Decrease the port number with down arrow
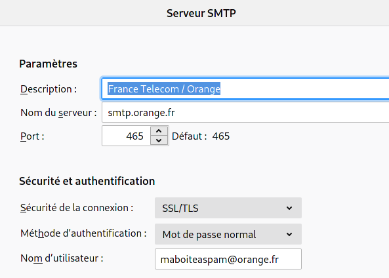This screenshot has width=389, height=278. coord(159,140)
